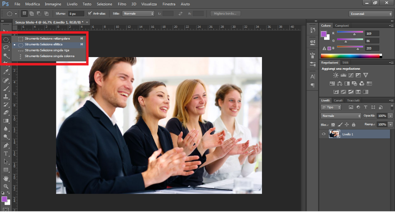Click the Levels adjustment icon
The width and height of the screenshot is (395, 212).
click(343, 75)
